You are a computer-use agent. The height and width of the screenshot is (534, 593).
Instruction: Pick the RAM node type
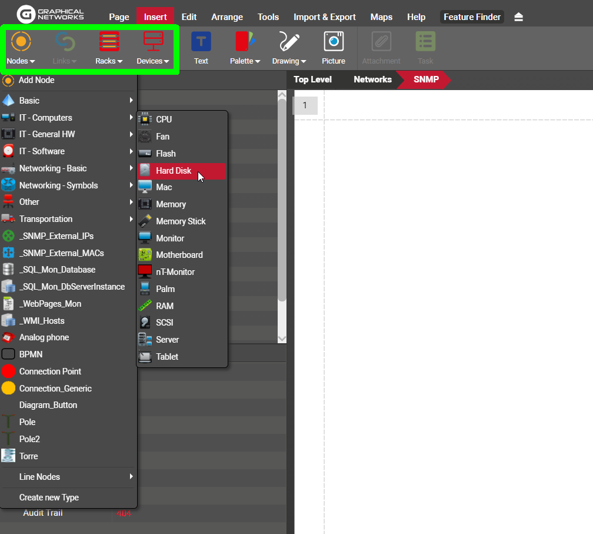(164, 306)
